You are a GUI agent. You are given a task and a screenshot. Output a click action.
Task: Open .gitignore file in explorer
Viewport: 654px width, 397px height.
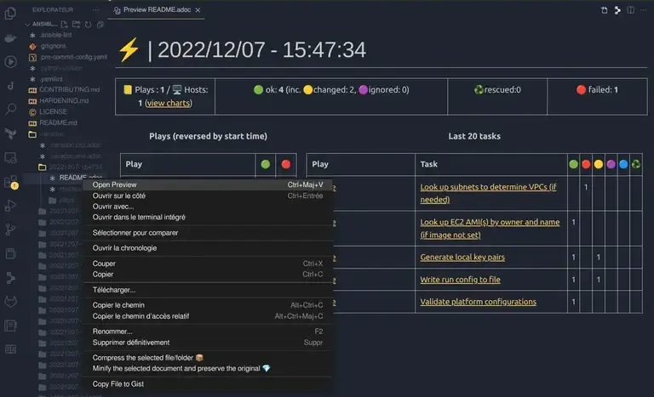click(54, 46)
